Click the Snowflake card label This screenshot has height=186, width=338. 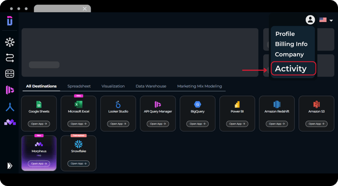pyautogui.click(x=79, y=151)
